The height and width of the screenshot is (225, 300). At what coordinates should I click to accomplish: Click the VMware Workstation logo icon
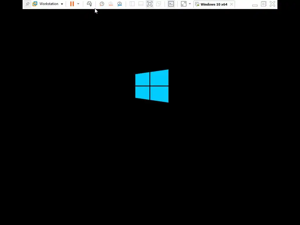click(x=35, y=4)
